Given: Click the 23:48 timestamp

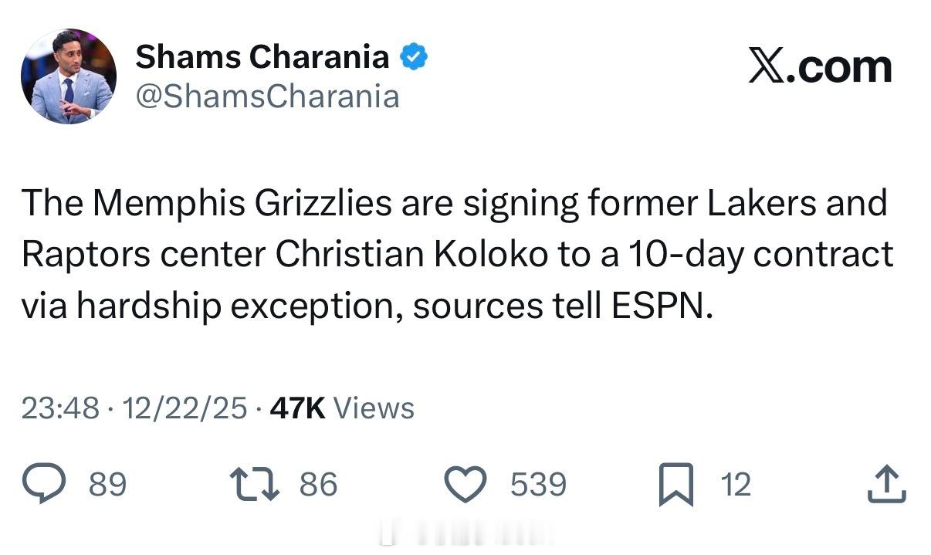Looking at the screenshot, I should (x=60, y=408).
